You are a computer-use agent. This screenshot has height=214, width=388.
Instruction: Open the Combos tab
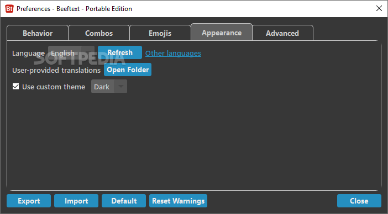click(99, 33)
